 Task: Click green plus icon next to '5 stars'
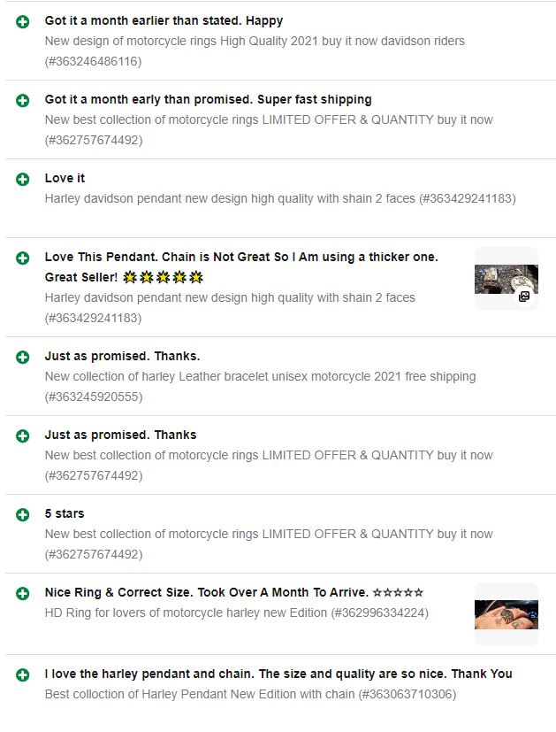[x=22, y=515]
